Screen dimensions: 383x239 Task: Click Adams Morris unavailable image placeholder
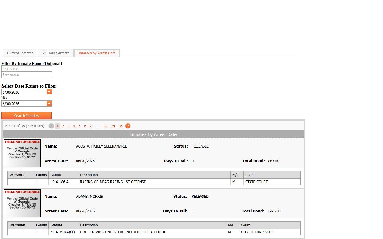(x=22, y=203)
